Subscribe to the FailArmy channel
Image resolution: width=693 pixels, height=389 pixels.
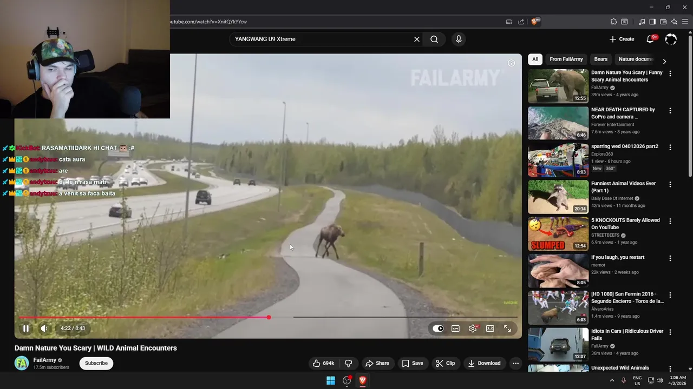[x=96, y=363]
